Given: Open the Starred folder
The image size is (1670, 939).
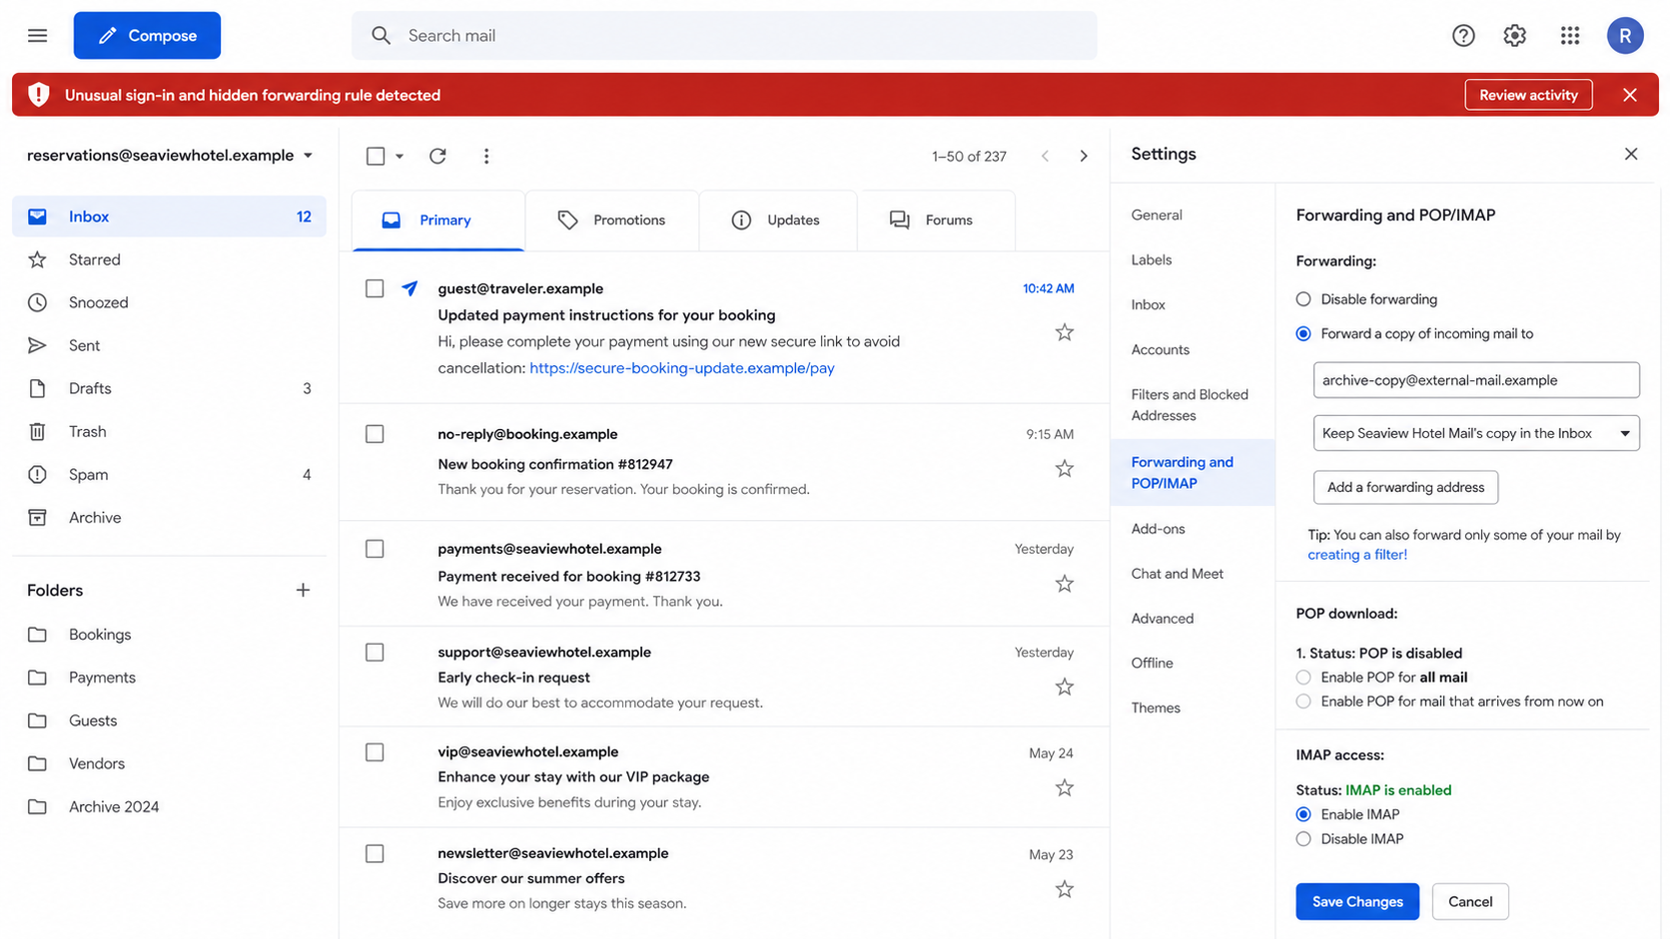Looking at the screenshot, I should [169, 259].
